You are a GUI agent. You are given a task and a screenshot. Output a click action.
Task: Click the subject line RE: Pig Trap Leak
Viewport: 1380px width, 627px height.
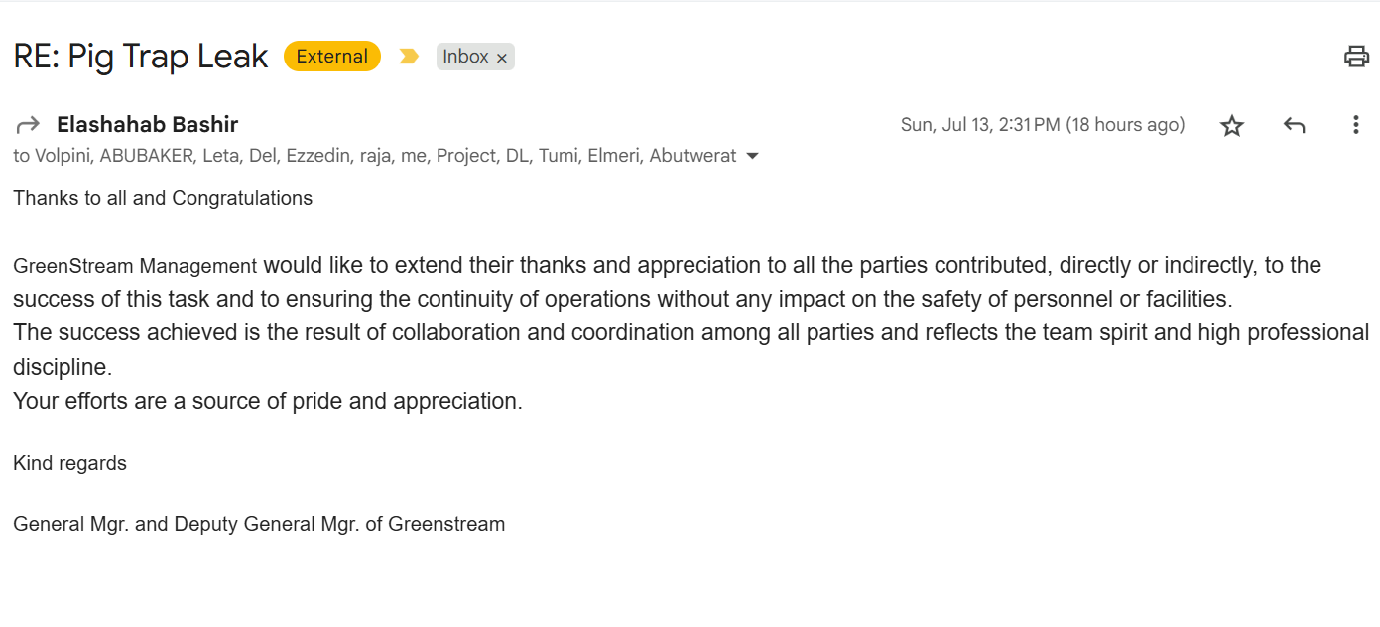pos(141,57)
